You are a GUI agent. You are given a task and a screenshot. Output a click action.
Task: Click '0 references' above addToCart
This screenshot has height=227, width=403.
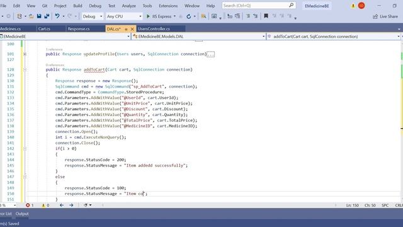pyautogui.click(x=55, y=65)
